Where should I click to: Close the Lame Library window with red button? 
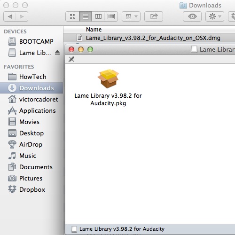[x=71, y=49]
